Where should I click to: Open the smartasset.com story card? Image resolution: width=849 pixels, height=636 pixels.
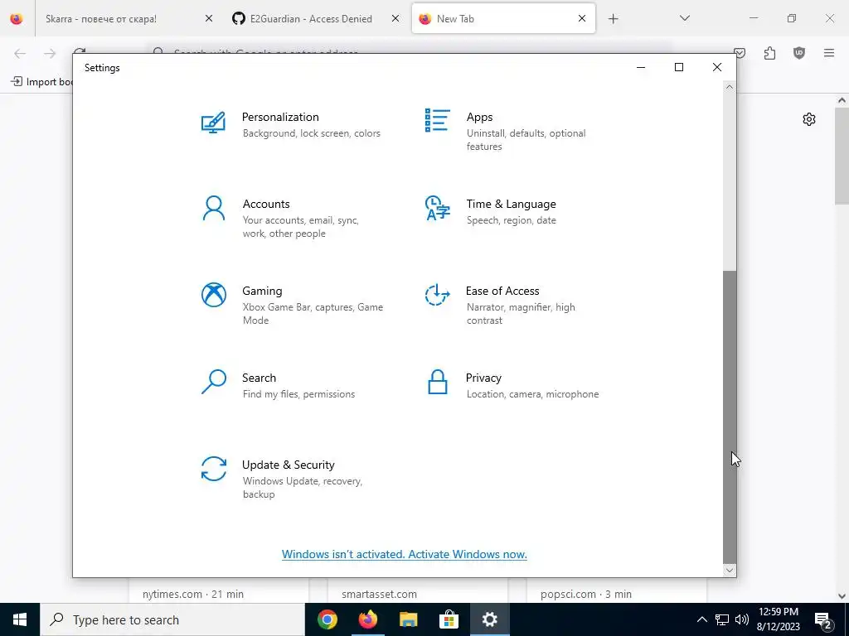tap(418, 590)
